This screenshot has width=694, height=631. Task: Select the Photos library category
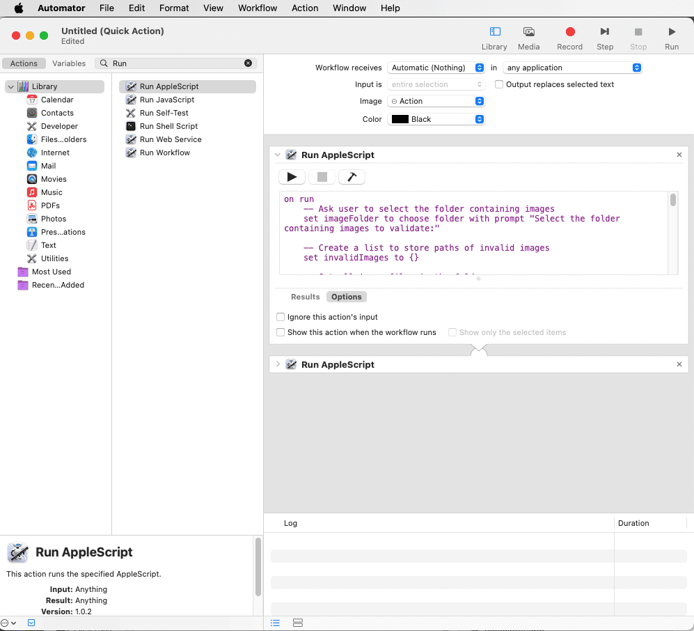54,219
